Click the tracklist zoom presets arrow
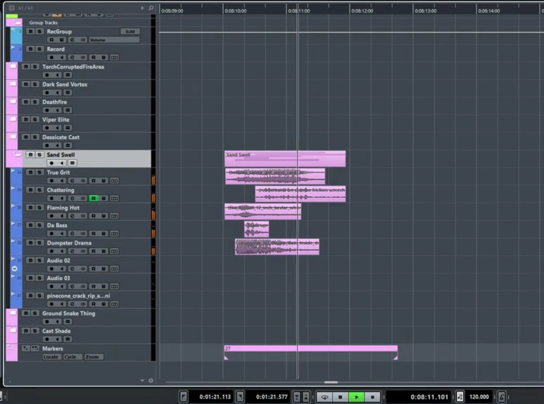Screen dimensions: 544x404 [x=142, y=380]
